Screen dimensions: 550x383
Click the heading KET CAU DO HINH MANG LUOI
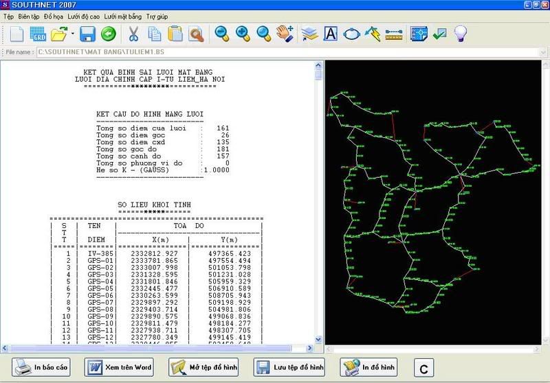[x=150, y=114]
